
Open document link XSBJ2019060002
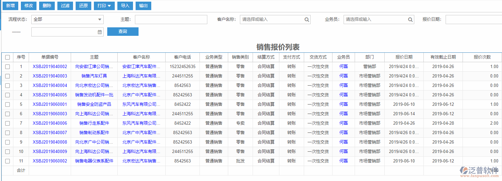coord(50,161)
